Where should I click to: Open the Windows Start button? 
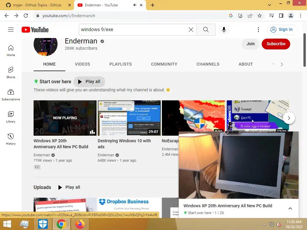pyautogui.click(x=7, y=224)
